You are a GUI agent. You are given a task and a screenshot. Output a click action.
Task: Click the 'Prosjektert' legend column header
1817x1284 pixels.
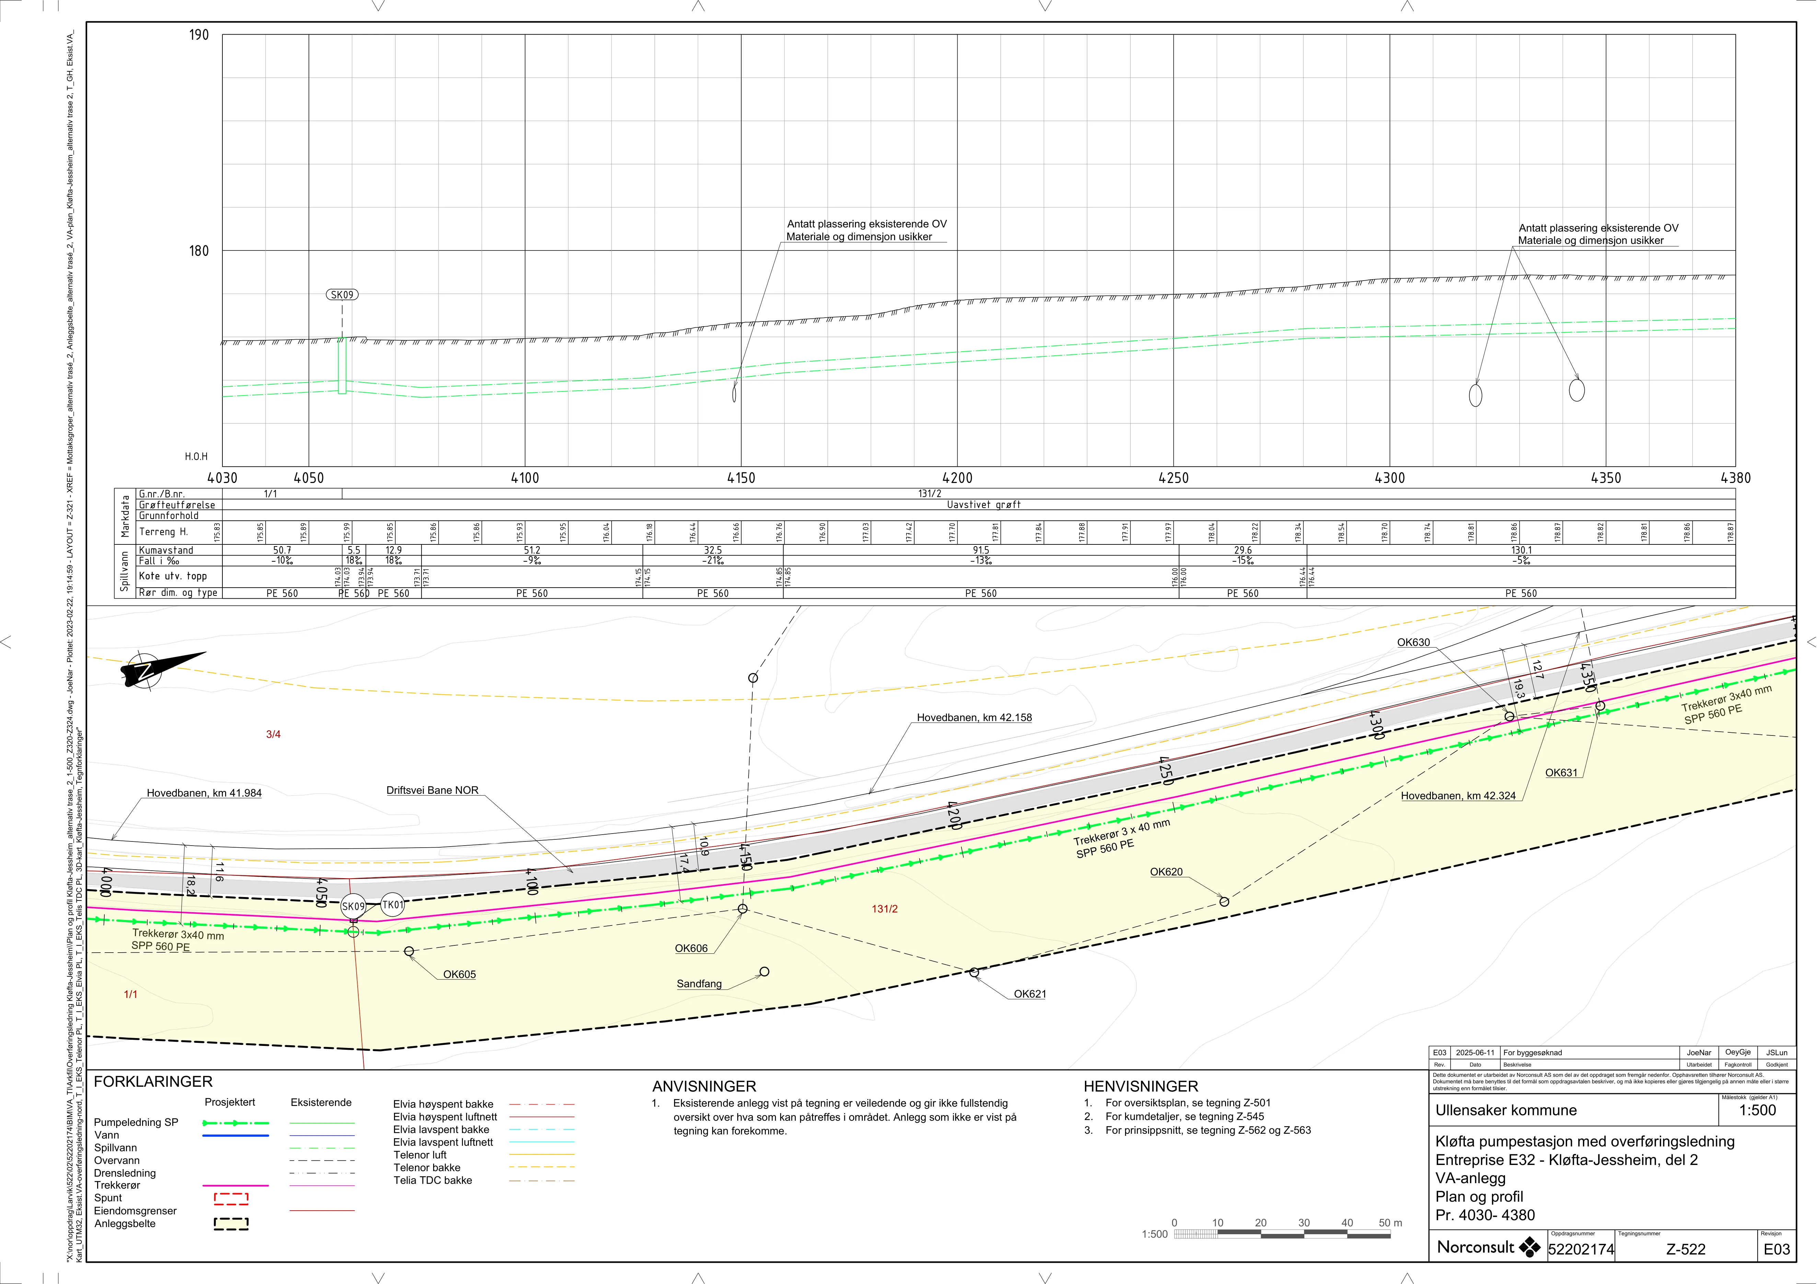(230, 1103)
